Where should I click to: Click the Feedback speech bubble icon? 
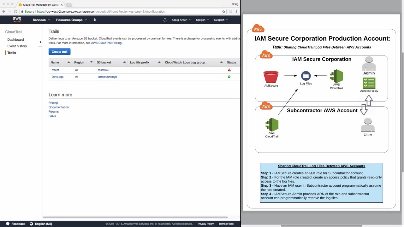click(x=8, y=224)
